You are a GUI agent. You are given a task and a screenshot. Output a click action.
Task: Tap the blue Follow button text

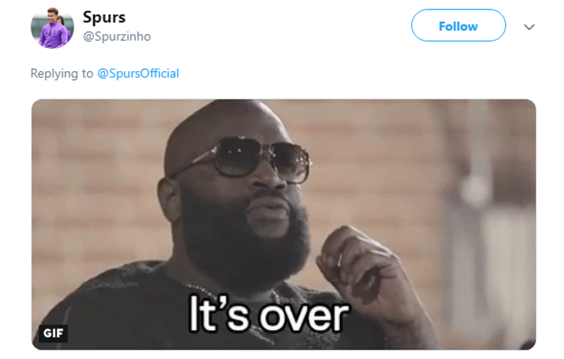click(x=458, y=27)
